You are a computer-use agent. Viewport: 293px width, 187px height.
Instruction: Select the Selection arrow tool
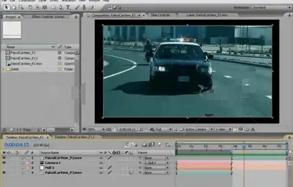[7, 7]
